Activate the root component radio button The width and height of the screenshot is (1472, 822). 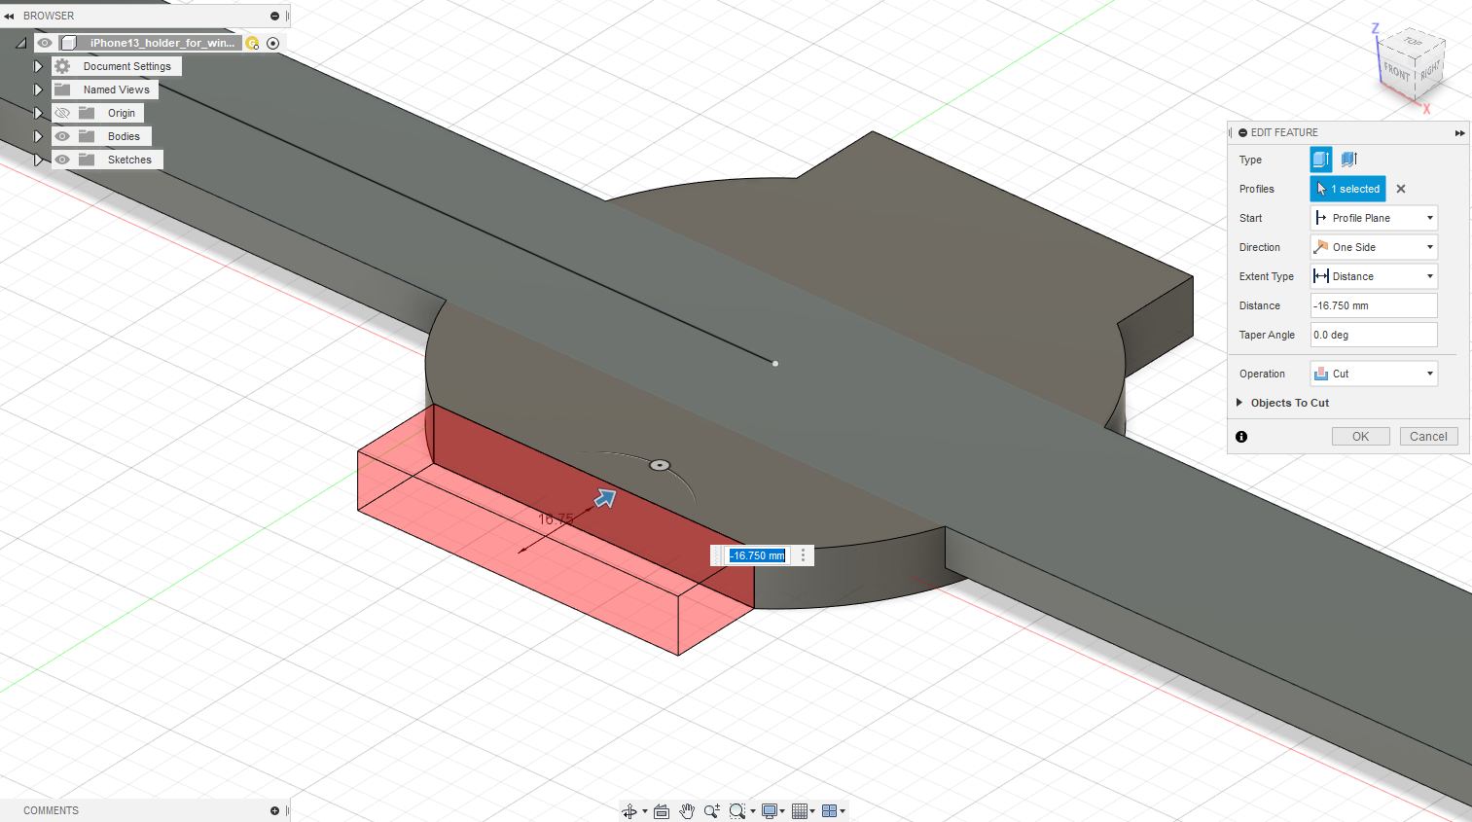[x=273, y=43]
